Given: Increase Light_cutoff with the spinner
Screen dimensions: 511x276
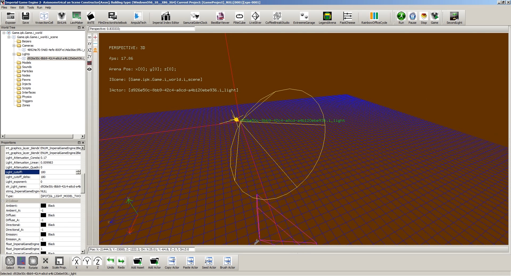Looking at the screenshot, I should [x=78, y=171].
